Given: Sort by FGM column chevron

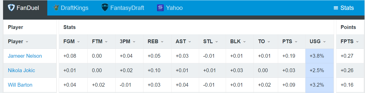Looking at the screenshot, I should point(78,42).
